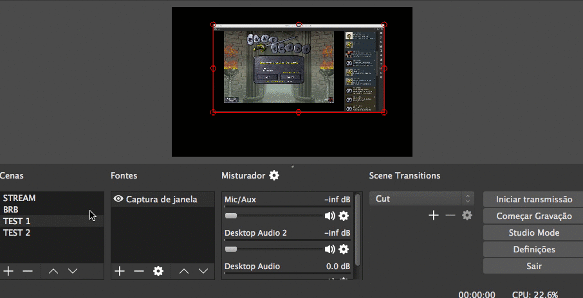Open source properties gear in Fontes

[158, 271]
